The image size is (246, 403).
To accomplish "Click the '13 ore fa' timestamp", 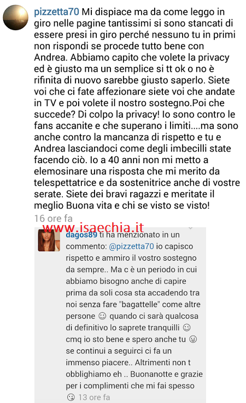I will point(95,398).
